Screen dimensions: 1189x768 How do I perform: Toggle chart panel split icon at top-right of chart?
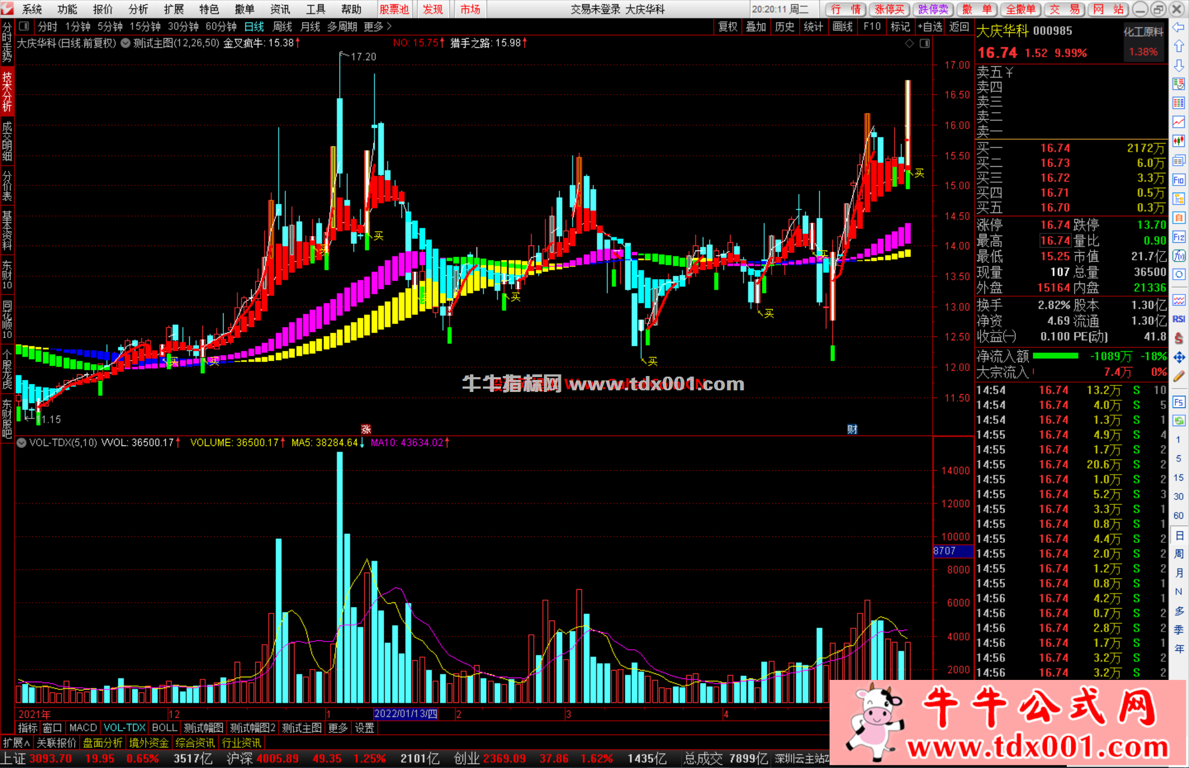coord(925,43)
